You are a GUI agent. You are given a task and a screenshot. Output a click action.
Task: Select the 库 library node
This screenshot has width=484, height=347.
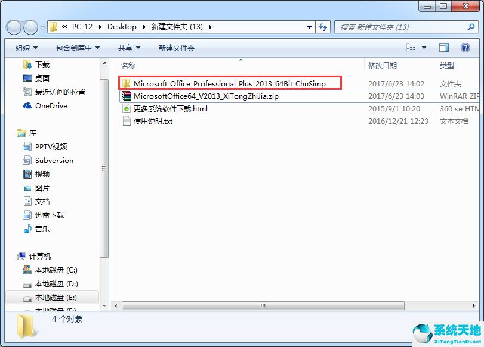click(x=33, y=133)
